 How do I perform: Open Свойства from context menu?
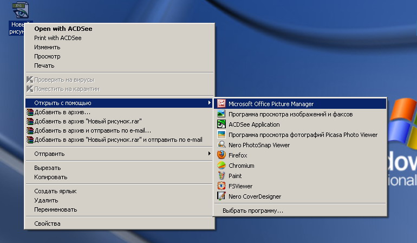pos(119,224)
